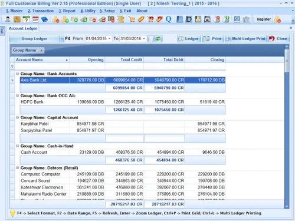Click cash note icon with green plus

click(x=74, y=19)
